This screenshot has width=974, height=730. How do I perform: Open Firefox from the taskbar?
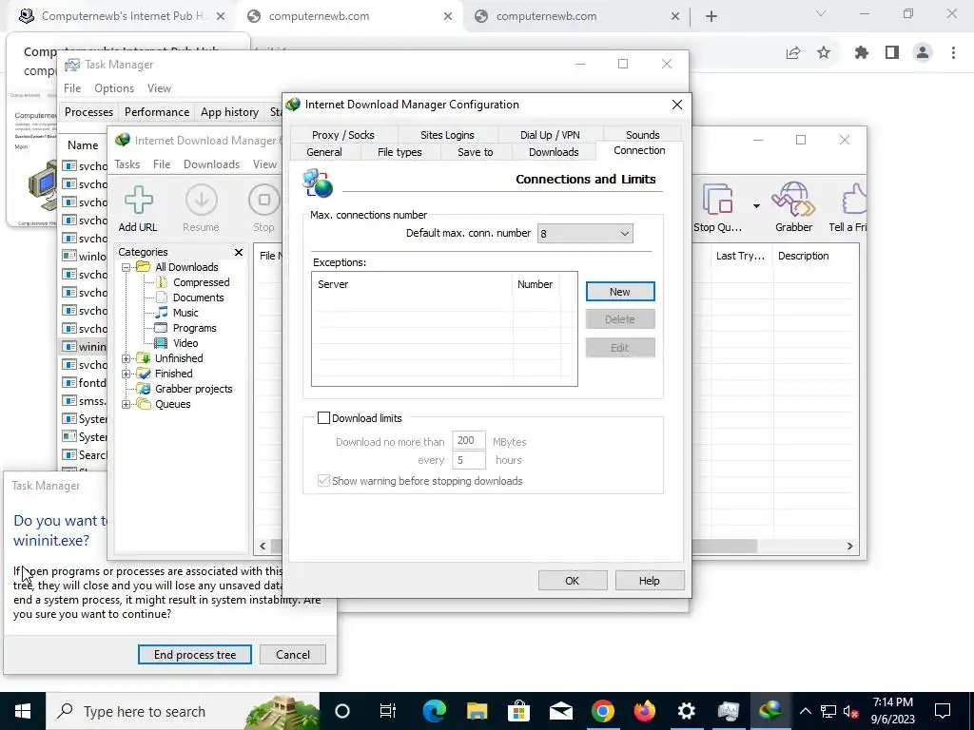[644, 711]
